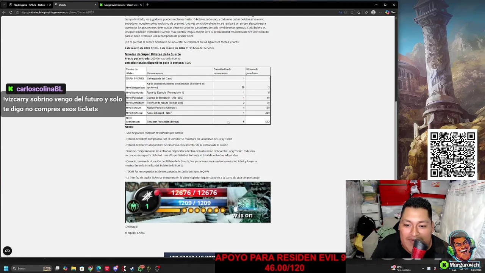Click the QR code on stream overlay

tap(452, 154)
